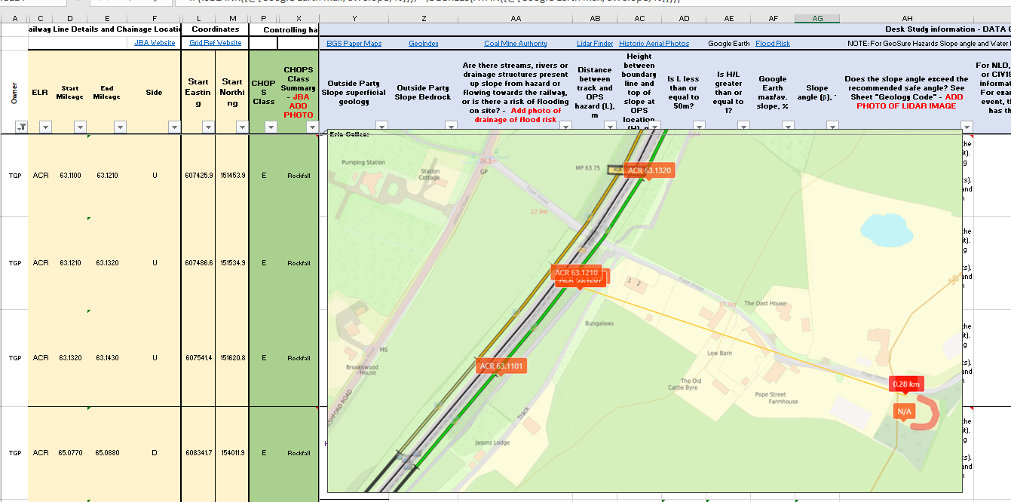
Task: Open the JBA Website link
Action: [155, 43]
